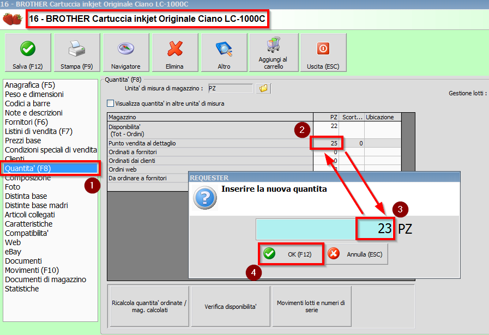489x335 pixels.
Task: Open the Foto section
Action: 13,187
